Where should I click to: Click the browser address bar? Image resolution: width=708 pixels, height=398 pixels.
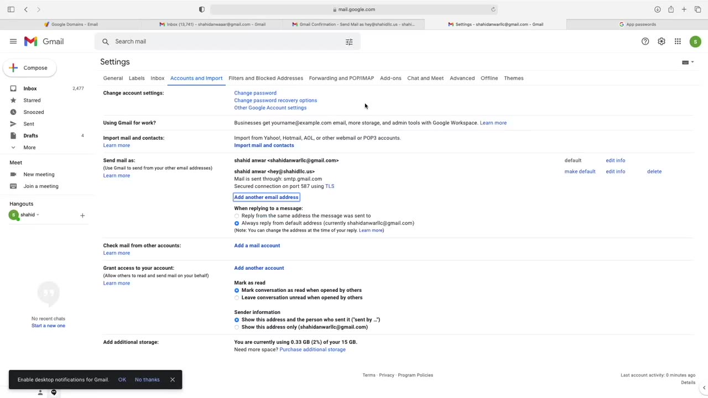coord(354,9)
